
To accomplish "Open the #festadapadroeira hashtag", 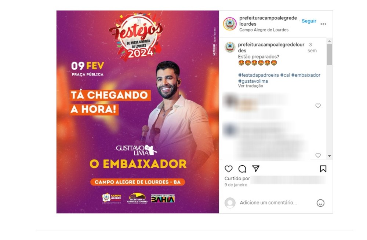I will point(258,75).
